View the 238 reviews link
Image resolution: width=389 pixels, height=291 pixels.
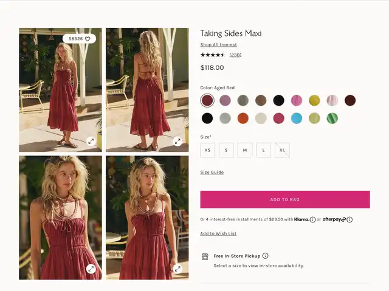point(235,55)
